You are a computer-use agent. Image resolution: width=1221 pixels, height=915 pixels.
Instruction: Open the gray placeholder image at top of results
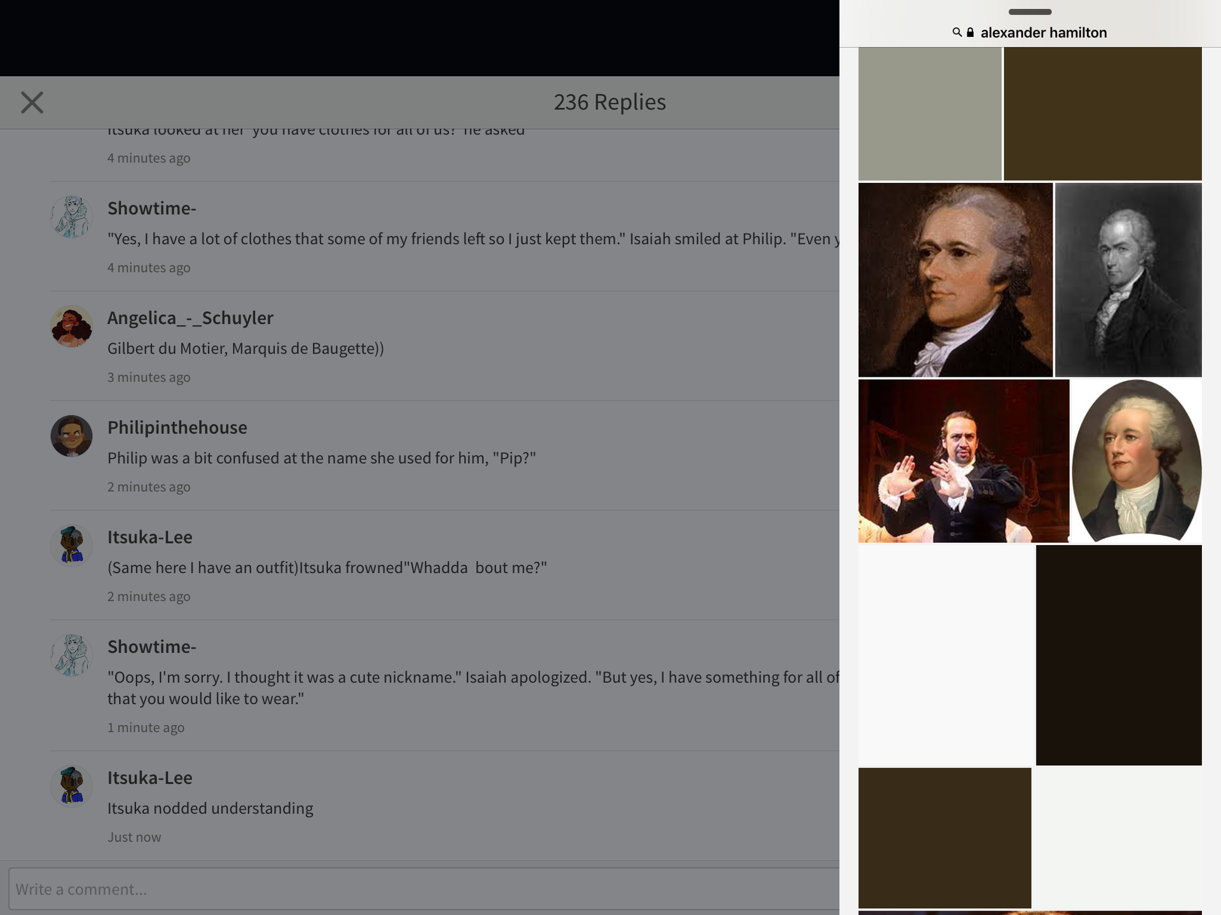coord(930,114)
